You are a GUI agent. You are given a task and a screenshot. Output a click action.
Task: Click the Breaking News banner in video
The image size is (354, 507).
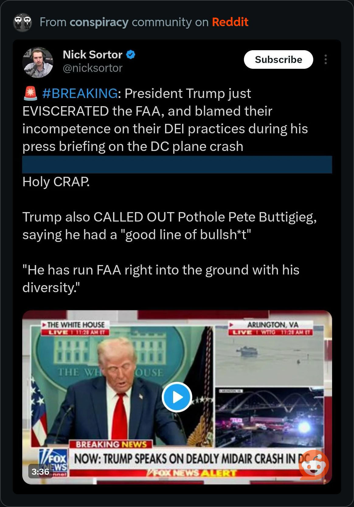pyautogui.click(x=111, y=444)
